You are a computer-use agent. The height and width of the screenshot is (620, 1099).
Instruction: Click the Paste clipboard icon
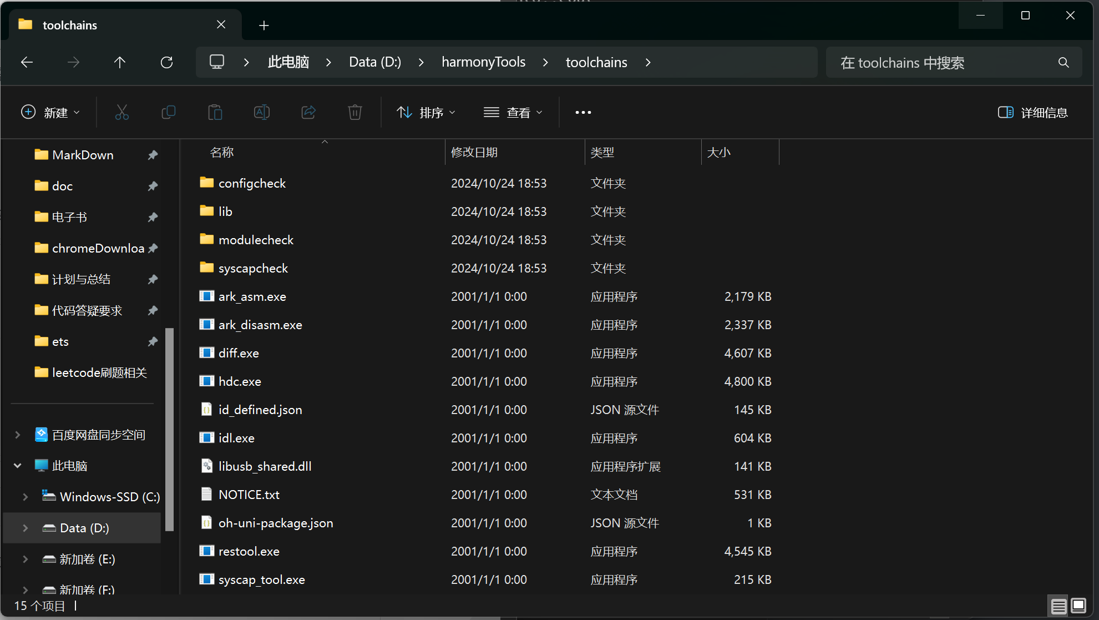coord(215,113)
